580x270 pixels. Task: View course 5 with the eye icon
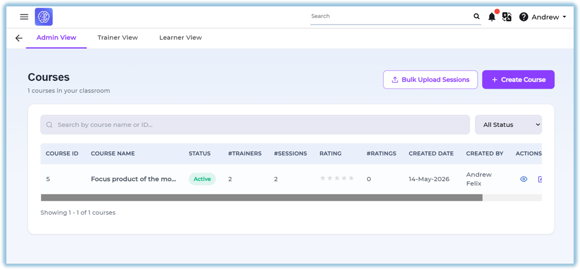tap(524, 179)
